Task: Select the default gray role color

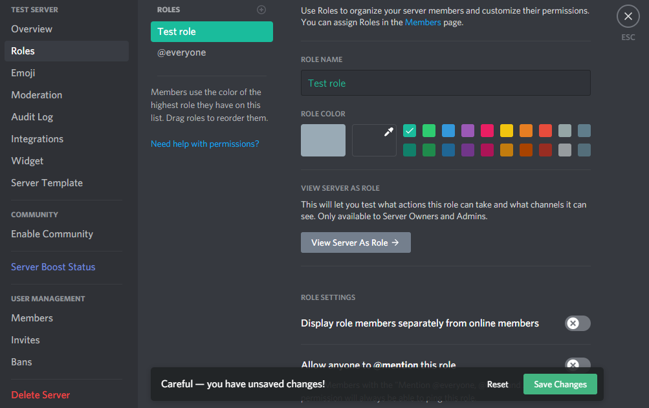Action: coord(323,140)
